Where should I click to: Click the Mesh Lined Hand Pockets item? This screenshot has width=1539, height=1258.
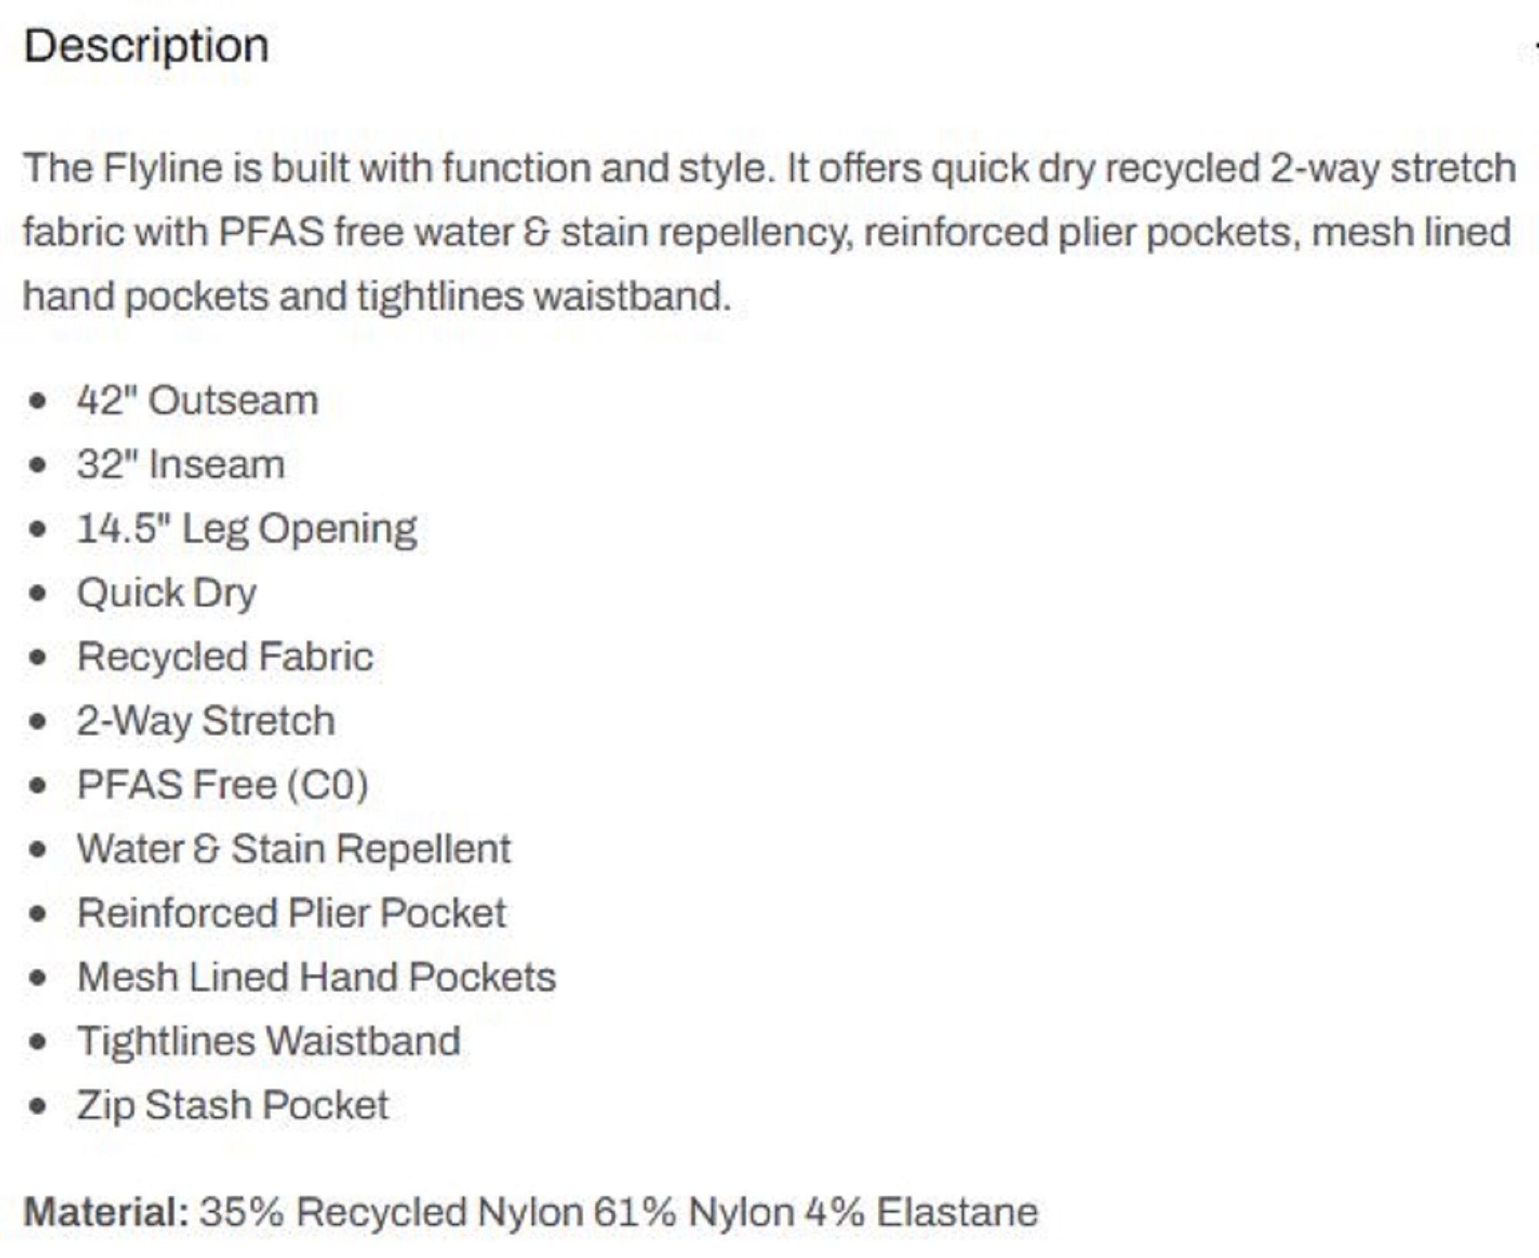click(316, 977)
